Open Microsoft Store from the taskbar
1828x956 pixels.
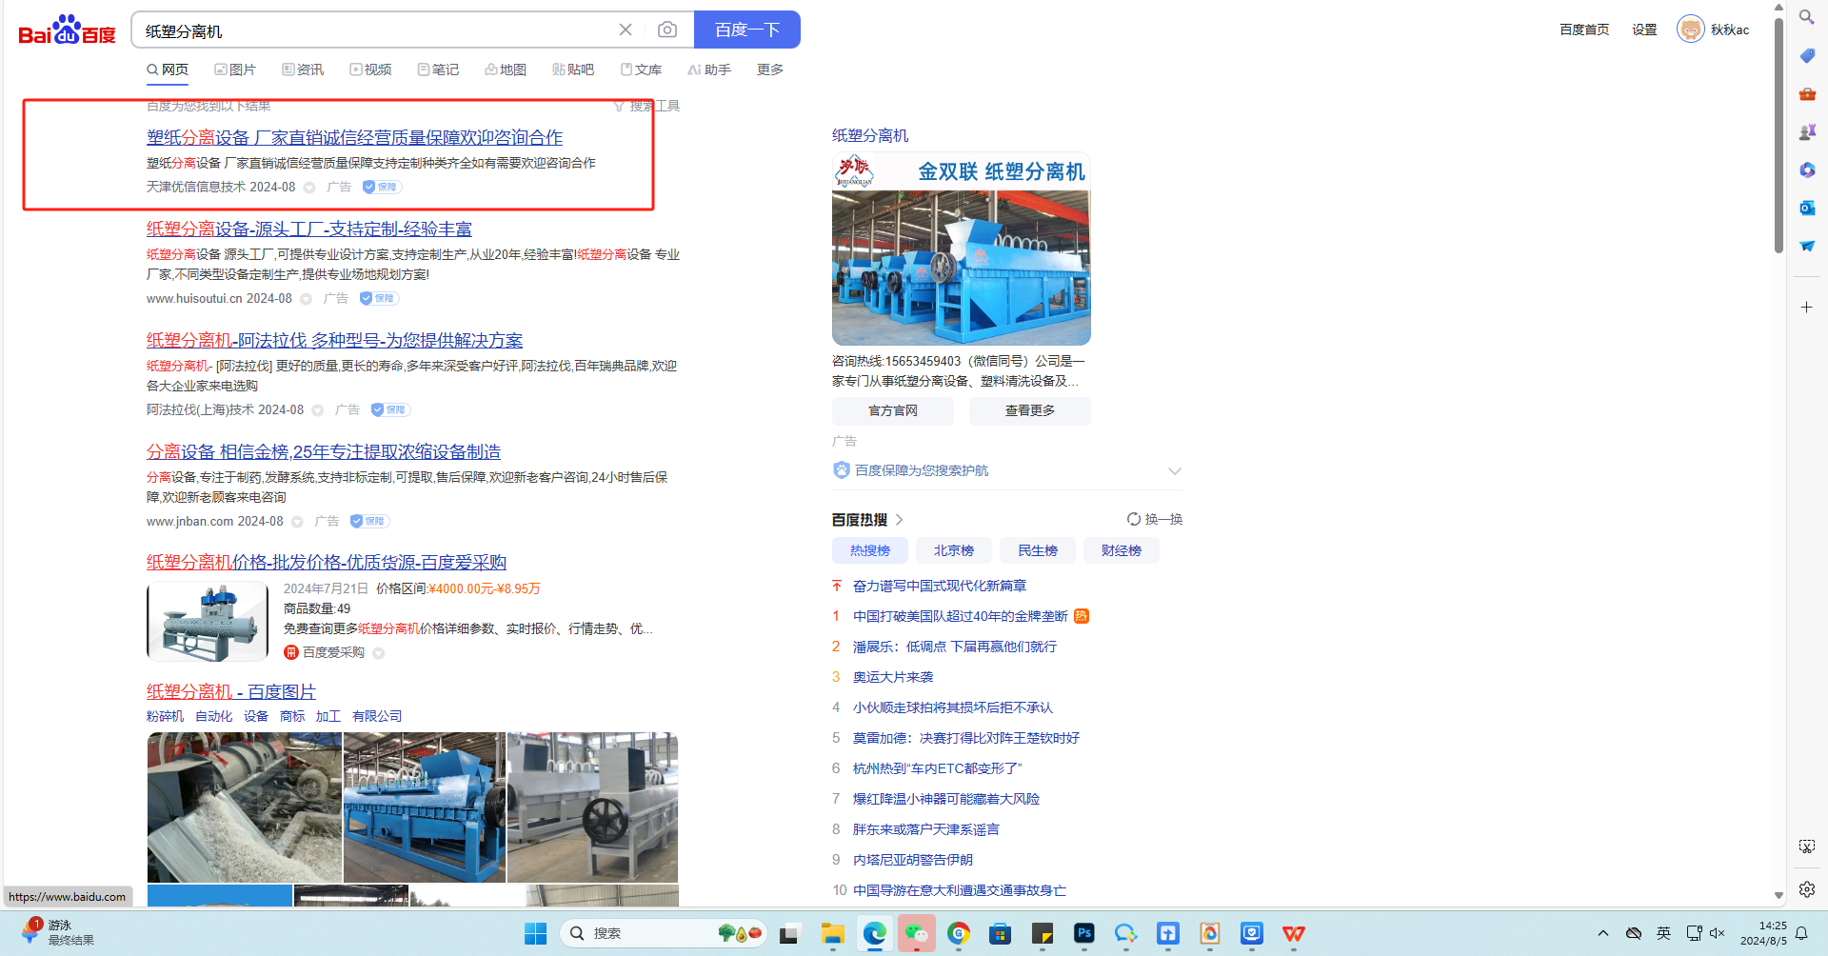point(1001,934)
